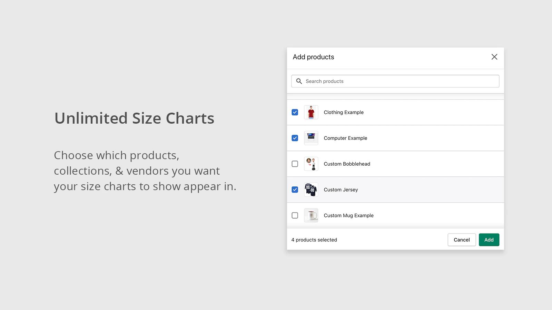Image resolution: width=552 pixels, height=310 pixels.
Task: Click the Custom Bobblehead product thumbnail
Action: pos(311,164)
